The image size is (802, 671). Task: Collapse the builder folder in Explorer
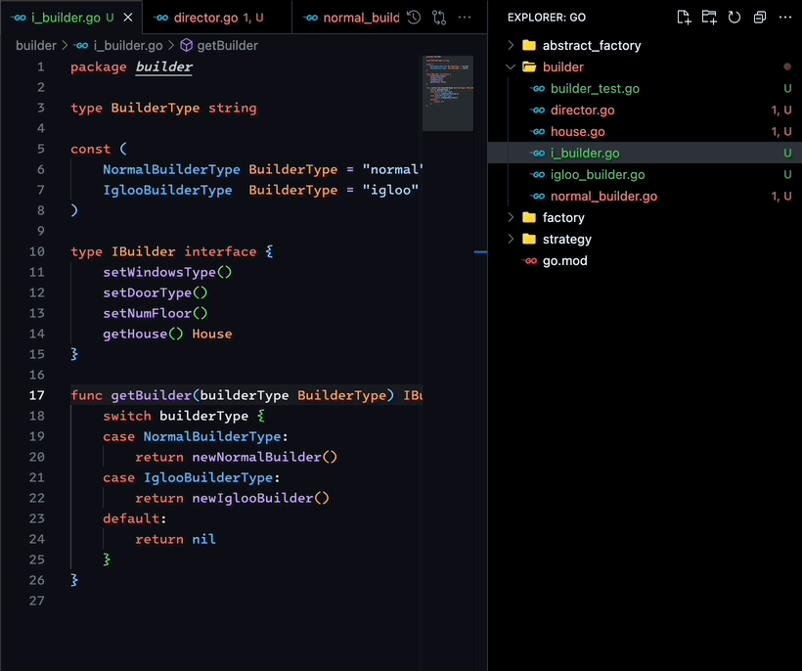pyautogui.click(x=511, y=67)
